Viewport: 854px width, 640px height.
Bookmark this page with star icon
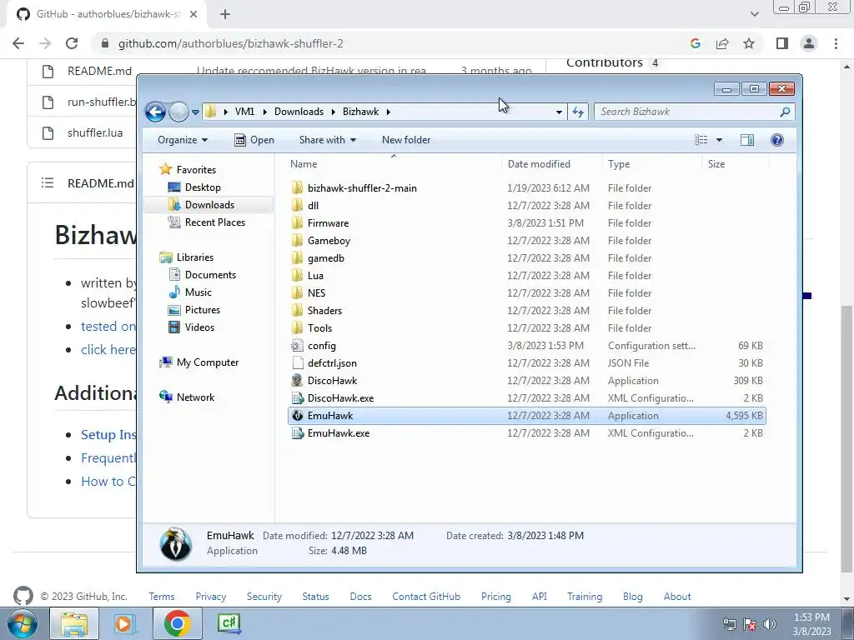pyautogui.click(x=749, y=43)
